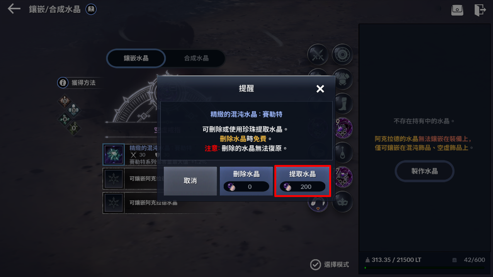Click the exit door icon

(x=479, y=10)
